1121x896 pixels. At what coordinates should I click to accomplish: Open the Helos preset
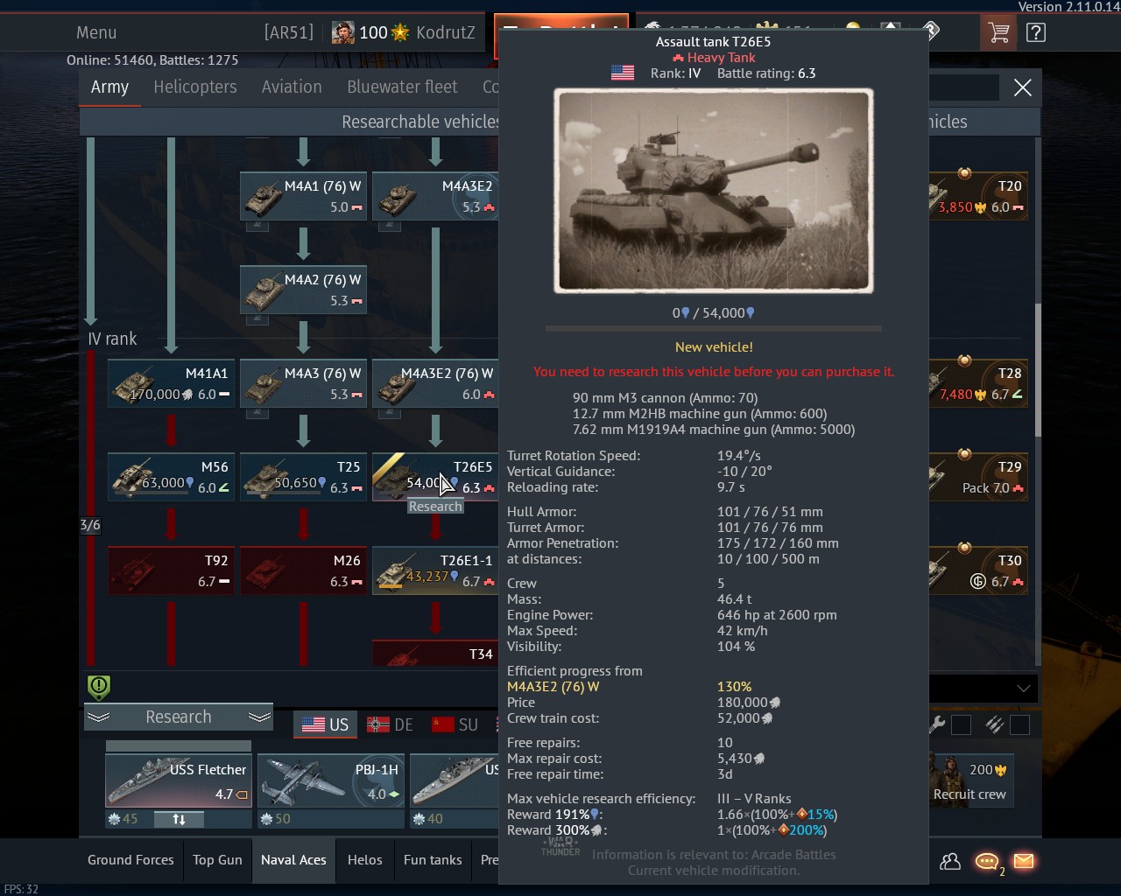pos(364,860)
